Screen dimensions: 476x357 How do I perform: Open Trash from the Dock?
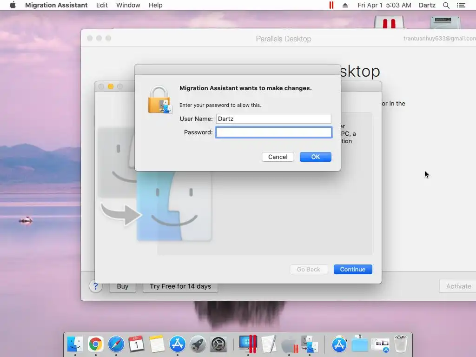click(400, 344)
